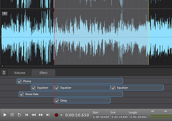Select the Noise Gate effect clip
The width and height of the screenshot is (172, 121).
71,94
